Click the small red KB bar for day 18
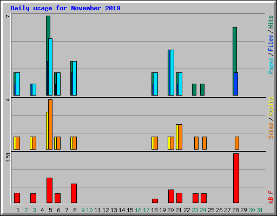Screen dimensions: 277x216 (155, 201)
